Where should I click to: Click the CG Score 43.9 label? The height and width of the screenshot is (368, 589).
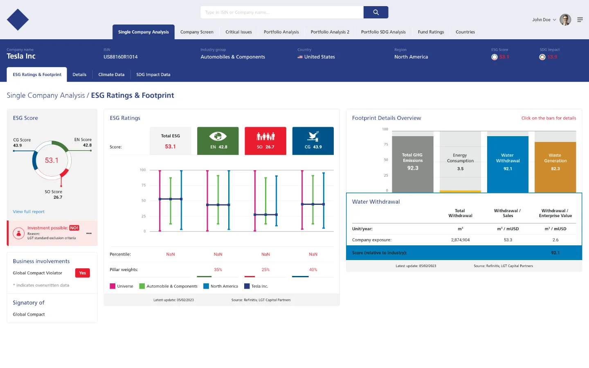point(22,143)
